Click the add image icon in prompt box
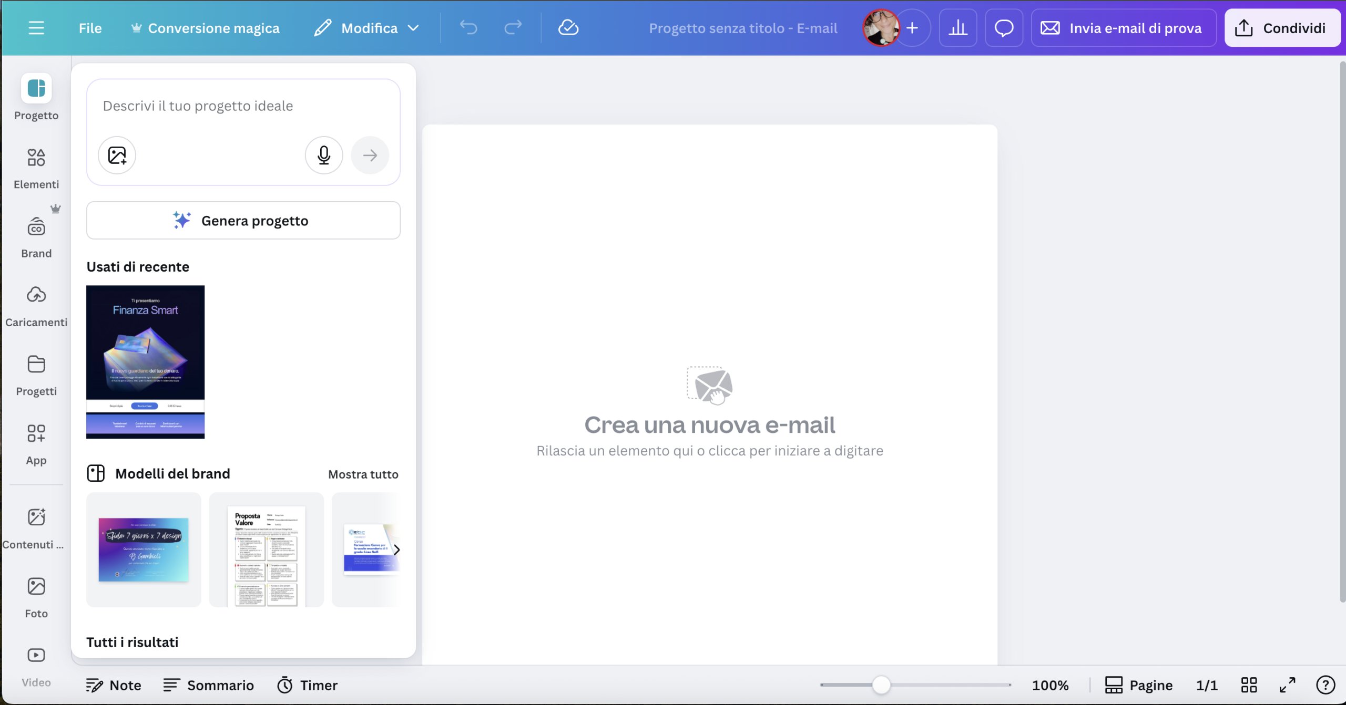Image resolution: width=1346 pixels, height=705 pixels. (x=117, y=155)
